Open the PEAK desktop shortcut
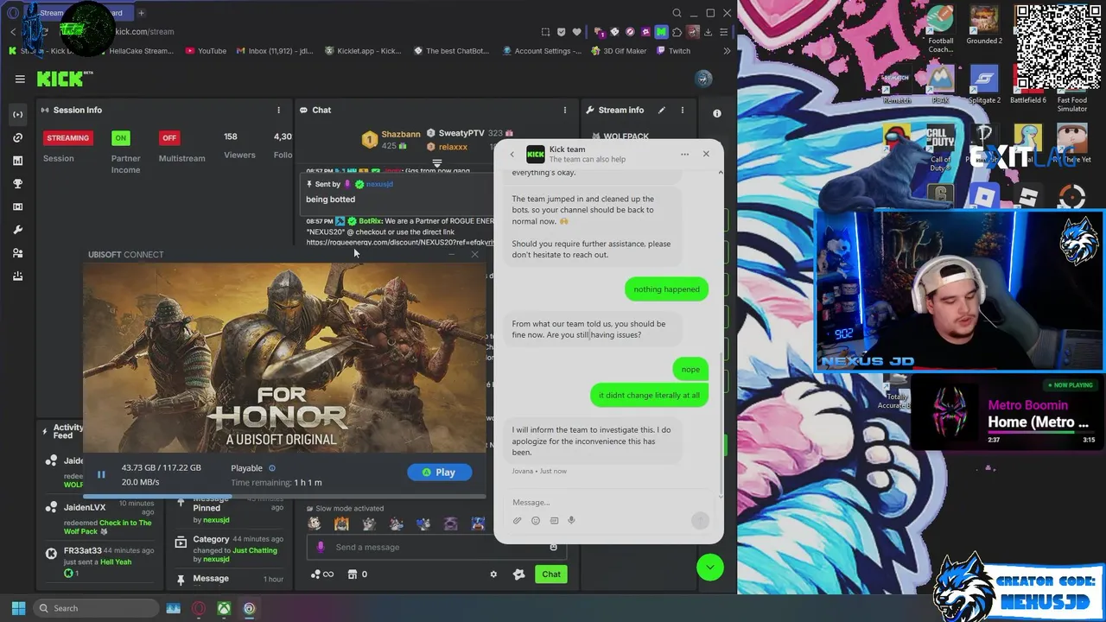This screenshot has width=1106, height=622. (941, 85)
